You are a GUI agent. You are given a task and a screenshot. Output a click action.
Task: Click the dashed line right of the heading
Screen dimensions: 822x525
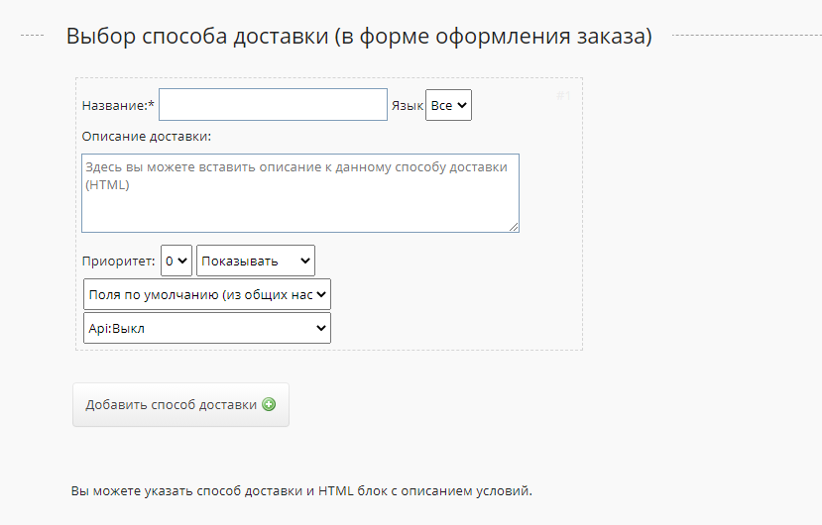(744, 37)
